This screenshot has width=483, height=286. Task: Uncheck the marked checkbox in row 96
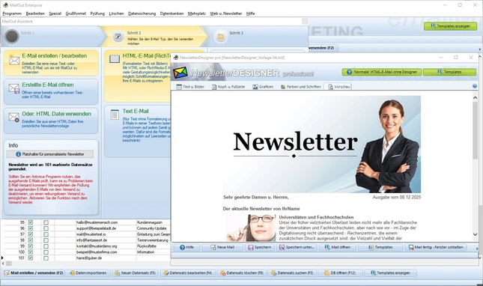click(31, 228)
